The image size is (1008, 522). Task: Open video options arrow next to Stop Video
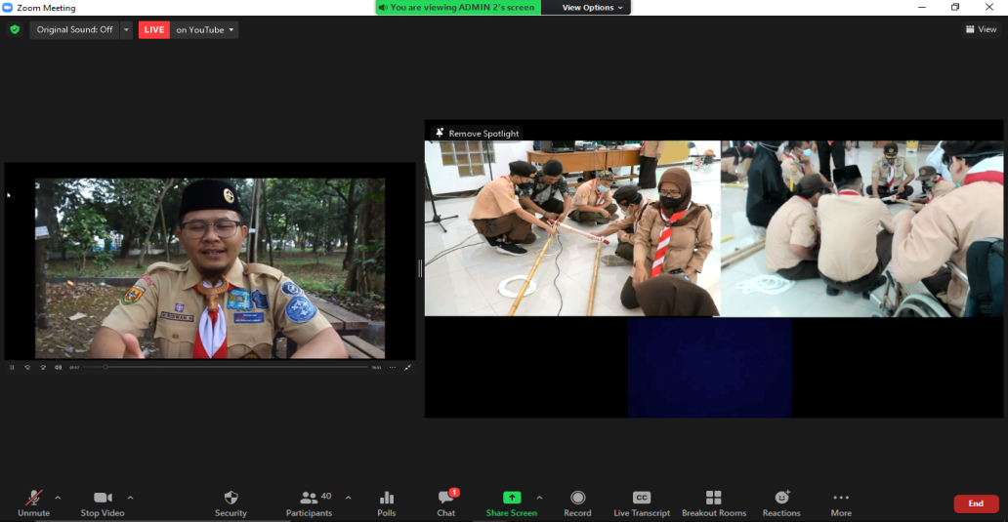tap(131, 498)
